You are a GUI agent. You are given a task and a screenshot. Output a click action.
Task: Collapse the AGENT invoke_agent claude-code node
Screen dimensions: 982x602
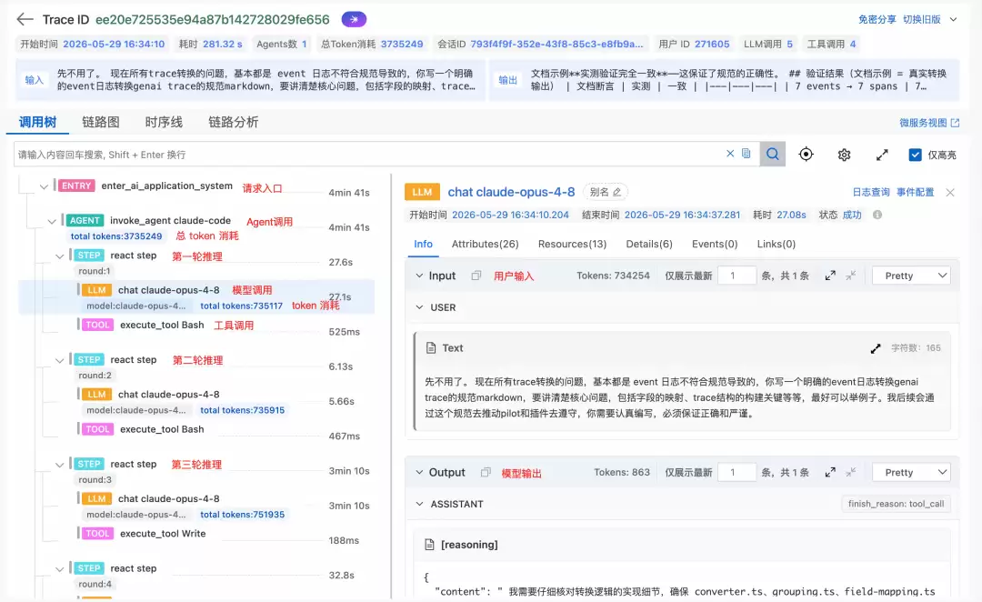tap(52, 221)
